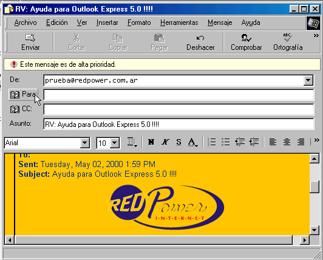
Task: Open address book from Para button
Action: (23, 95)
